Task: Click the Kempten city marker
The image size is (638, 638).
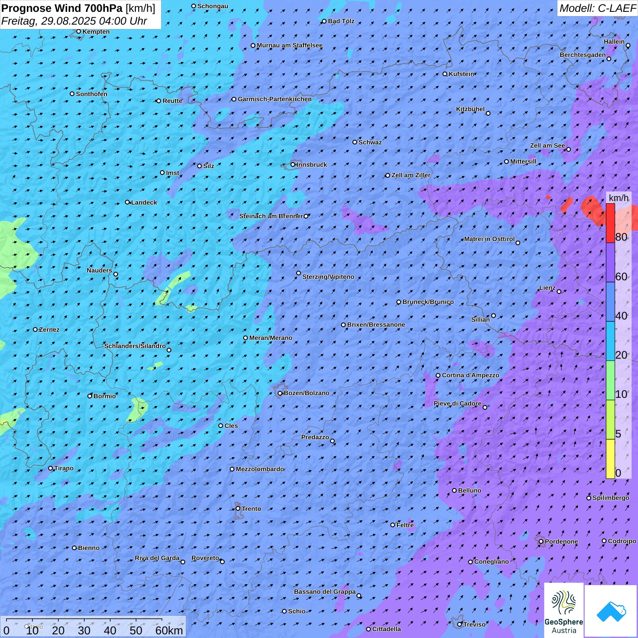Action: coord(78,31)
